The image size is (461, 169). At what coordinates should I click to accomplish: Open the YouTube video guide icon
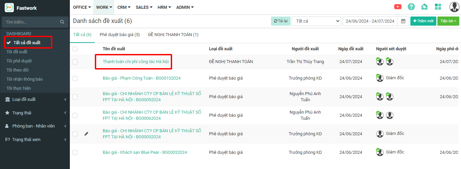[x=398, y=7]
